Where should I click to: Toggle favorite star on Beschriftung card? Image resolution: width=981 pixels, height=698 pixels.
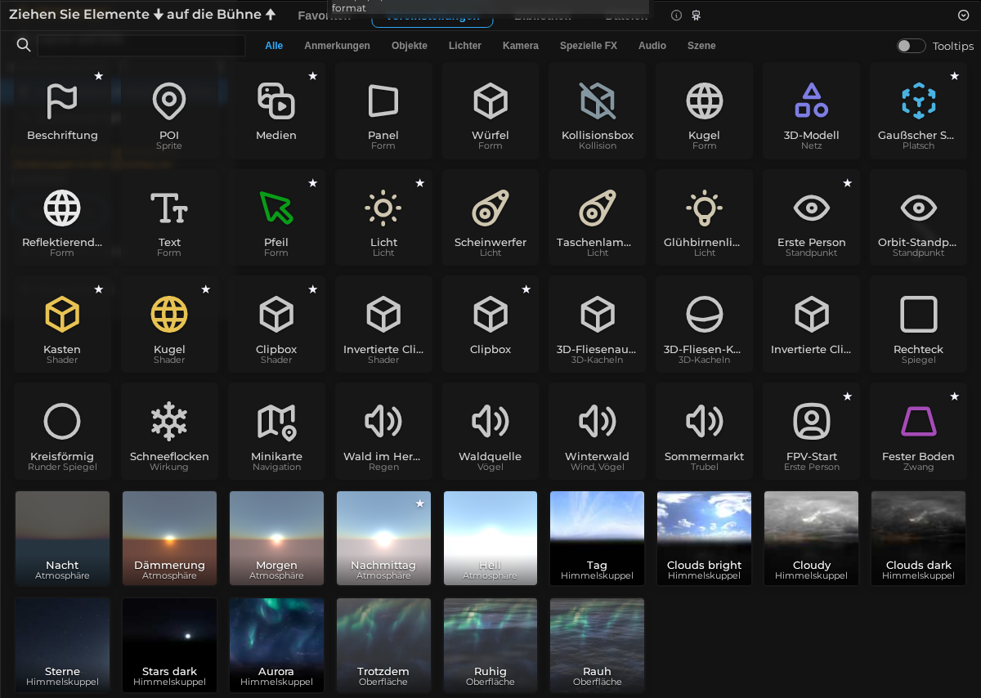98,76
